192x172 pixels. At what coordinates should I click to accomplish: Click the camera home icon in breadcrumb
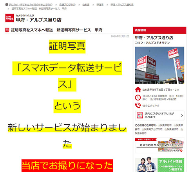(7, 5)
